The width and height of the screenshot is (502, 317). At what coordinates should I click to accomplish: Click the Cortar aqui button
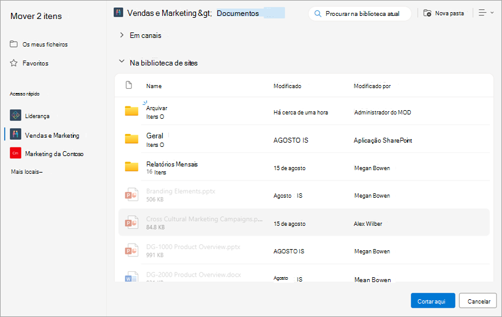433,300
